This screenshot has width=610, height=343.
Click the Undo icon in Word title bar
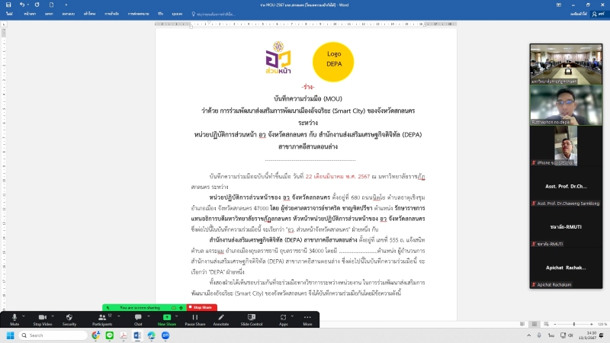click(x=20, y=4)
